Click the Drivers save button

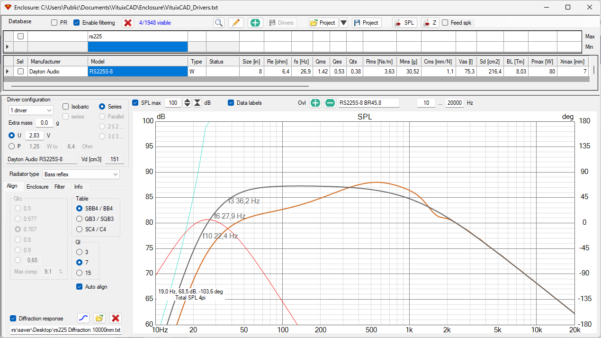pyautogui.click(x=282, y=23)
